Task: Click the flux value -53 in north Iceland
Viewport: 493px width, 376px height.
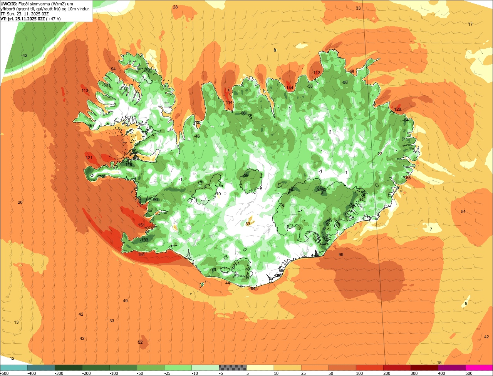Action: [310, 87]
